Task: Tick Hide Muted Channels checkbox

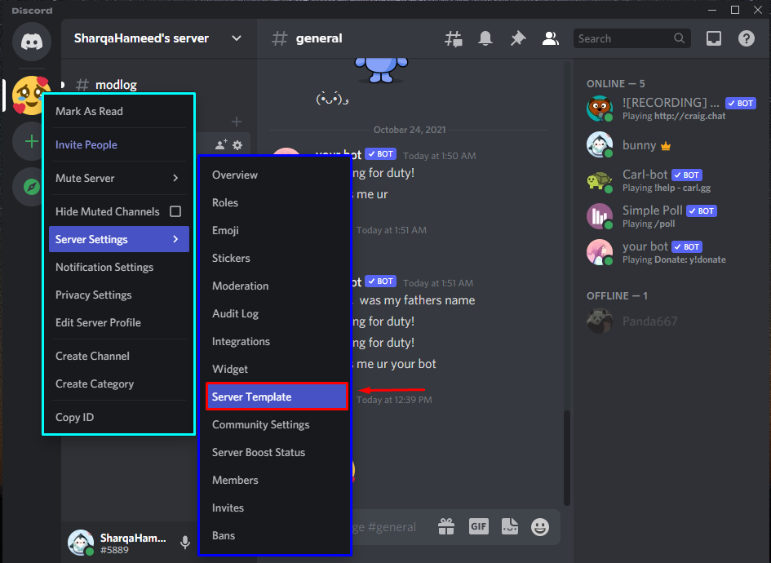Action: (175, 211)
